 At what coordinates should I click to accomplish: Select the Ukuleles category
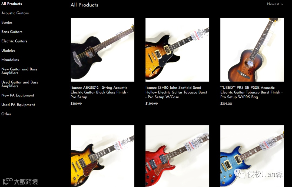click(x=8, y=50)
